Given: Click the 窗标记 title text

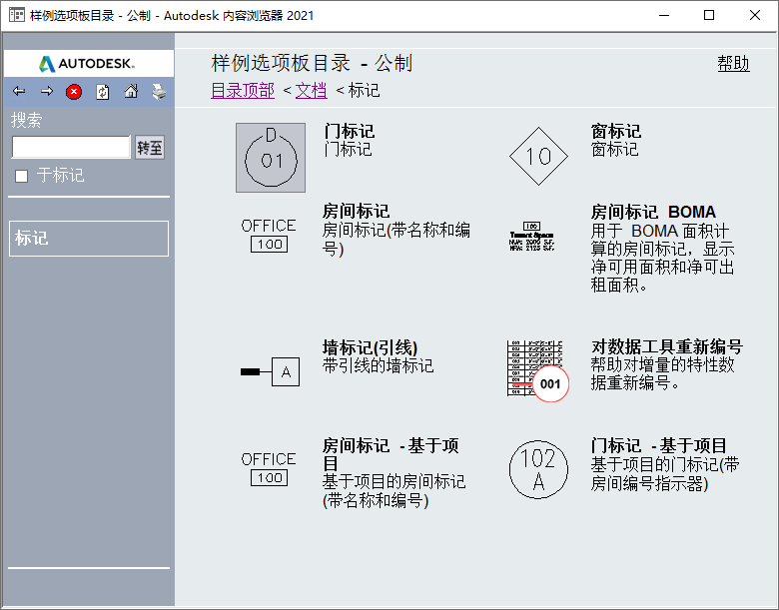Looking at the screenshot, I should [x=616, y=131].
